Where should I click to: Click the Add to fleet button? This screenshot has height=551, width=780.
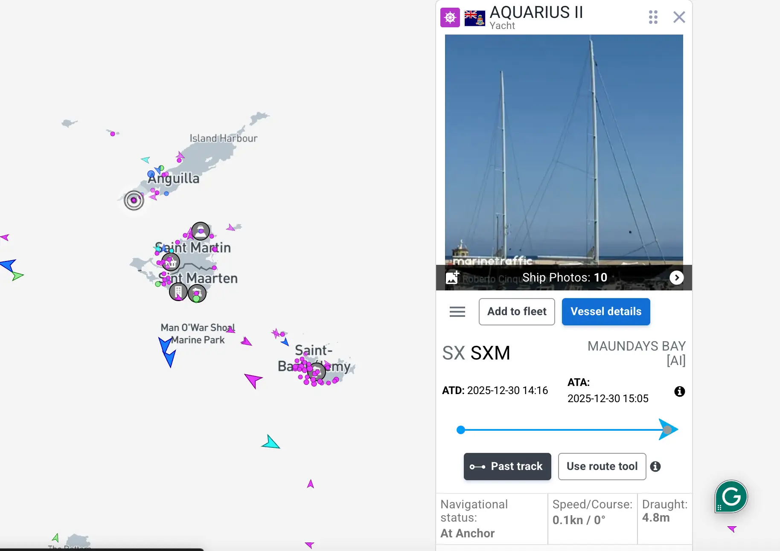[516, 312]
